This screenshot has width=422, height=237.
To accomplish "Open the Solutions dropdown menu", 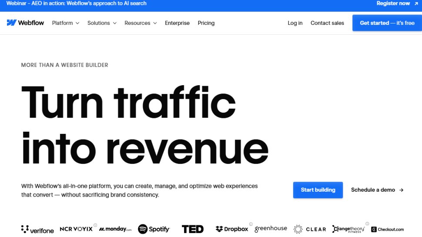I will (x=102, y=23).
